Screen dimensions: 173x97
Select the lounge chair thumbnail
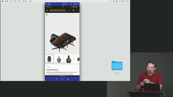[49, 59]
